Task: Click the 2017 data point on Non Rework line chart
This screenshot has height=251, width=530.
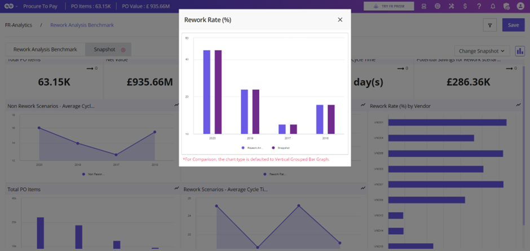Action: (x=116, y=155)
